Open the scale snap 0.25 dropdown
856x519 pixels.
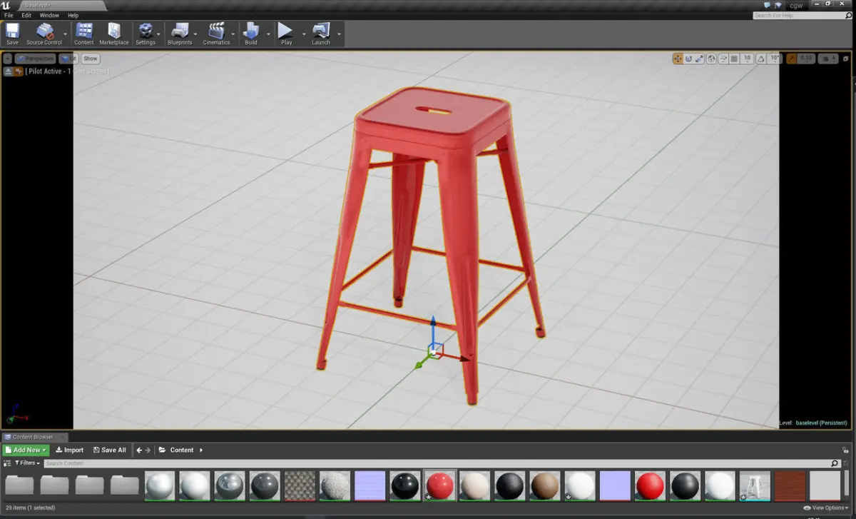coord(806,59)
